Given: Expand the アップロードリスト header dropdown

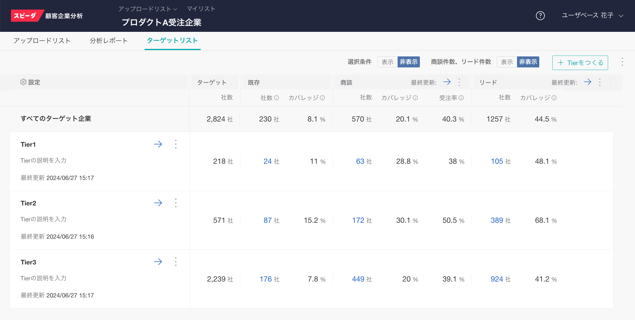Looking at the screenshot, I should tap(147, 9).
